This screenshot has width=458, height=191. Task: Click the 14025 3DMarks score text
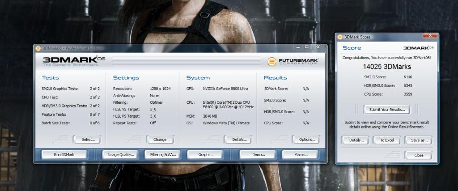pos(387,67)
